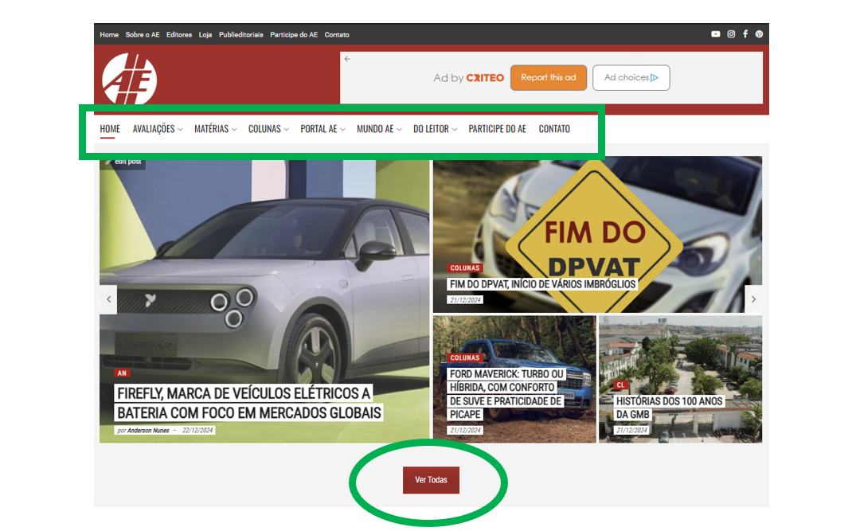Open the Colunas dropdown menu
This screenshot has width=856, height=531.
[268, 129]
